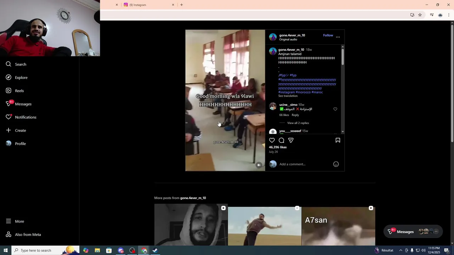Viewport: 454px width, 255px height.
Task: Open the volume control in tray
Action: point(423,250)
